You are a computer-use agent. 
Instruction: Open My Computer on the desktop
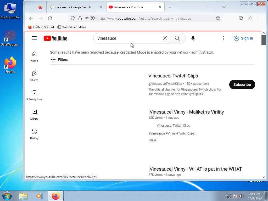(x=10, y=11)
